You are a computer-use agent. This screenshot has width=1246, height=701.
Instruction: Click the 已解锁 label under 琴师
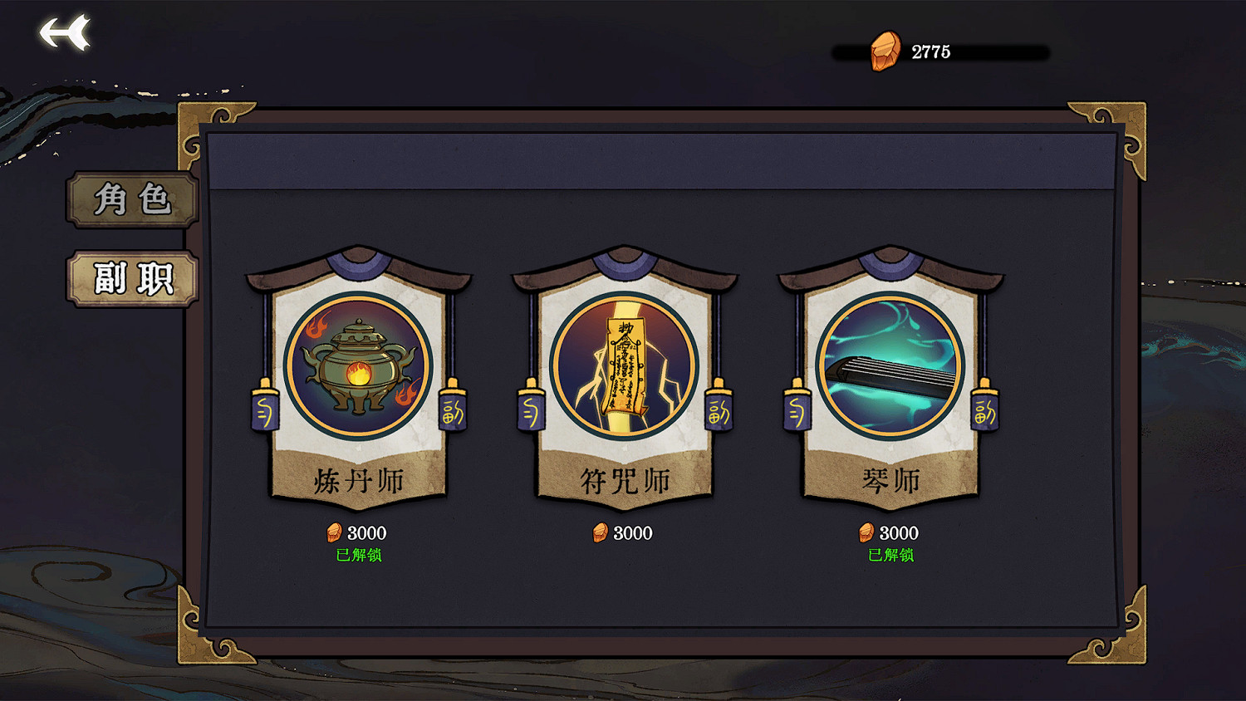click(x=890, y=555)
